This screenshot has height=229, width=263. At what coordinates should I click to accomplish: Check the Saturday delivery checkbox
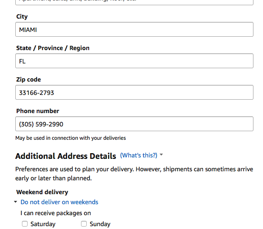(x=25, y=224)
